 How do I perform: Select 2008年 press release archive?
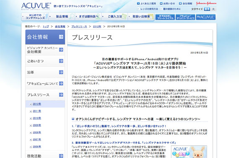37,133
